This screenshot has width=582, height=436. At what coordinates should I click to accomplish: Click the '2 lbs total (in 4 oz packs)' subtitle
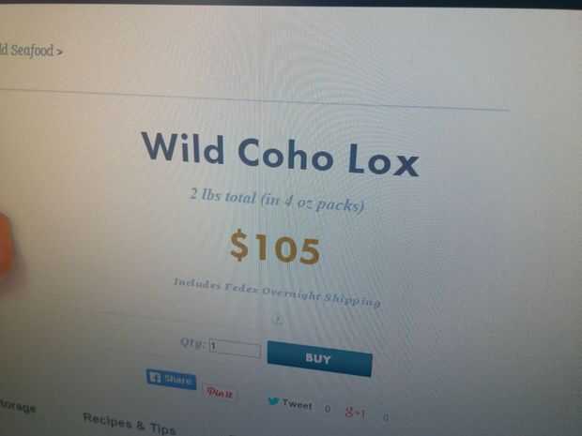(277, 200)
